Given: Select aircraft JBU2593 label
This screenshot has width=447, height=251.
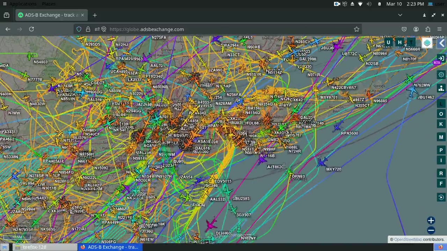Looking at the screenshot, I should [241, 198].
